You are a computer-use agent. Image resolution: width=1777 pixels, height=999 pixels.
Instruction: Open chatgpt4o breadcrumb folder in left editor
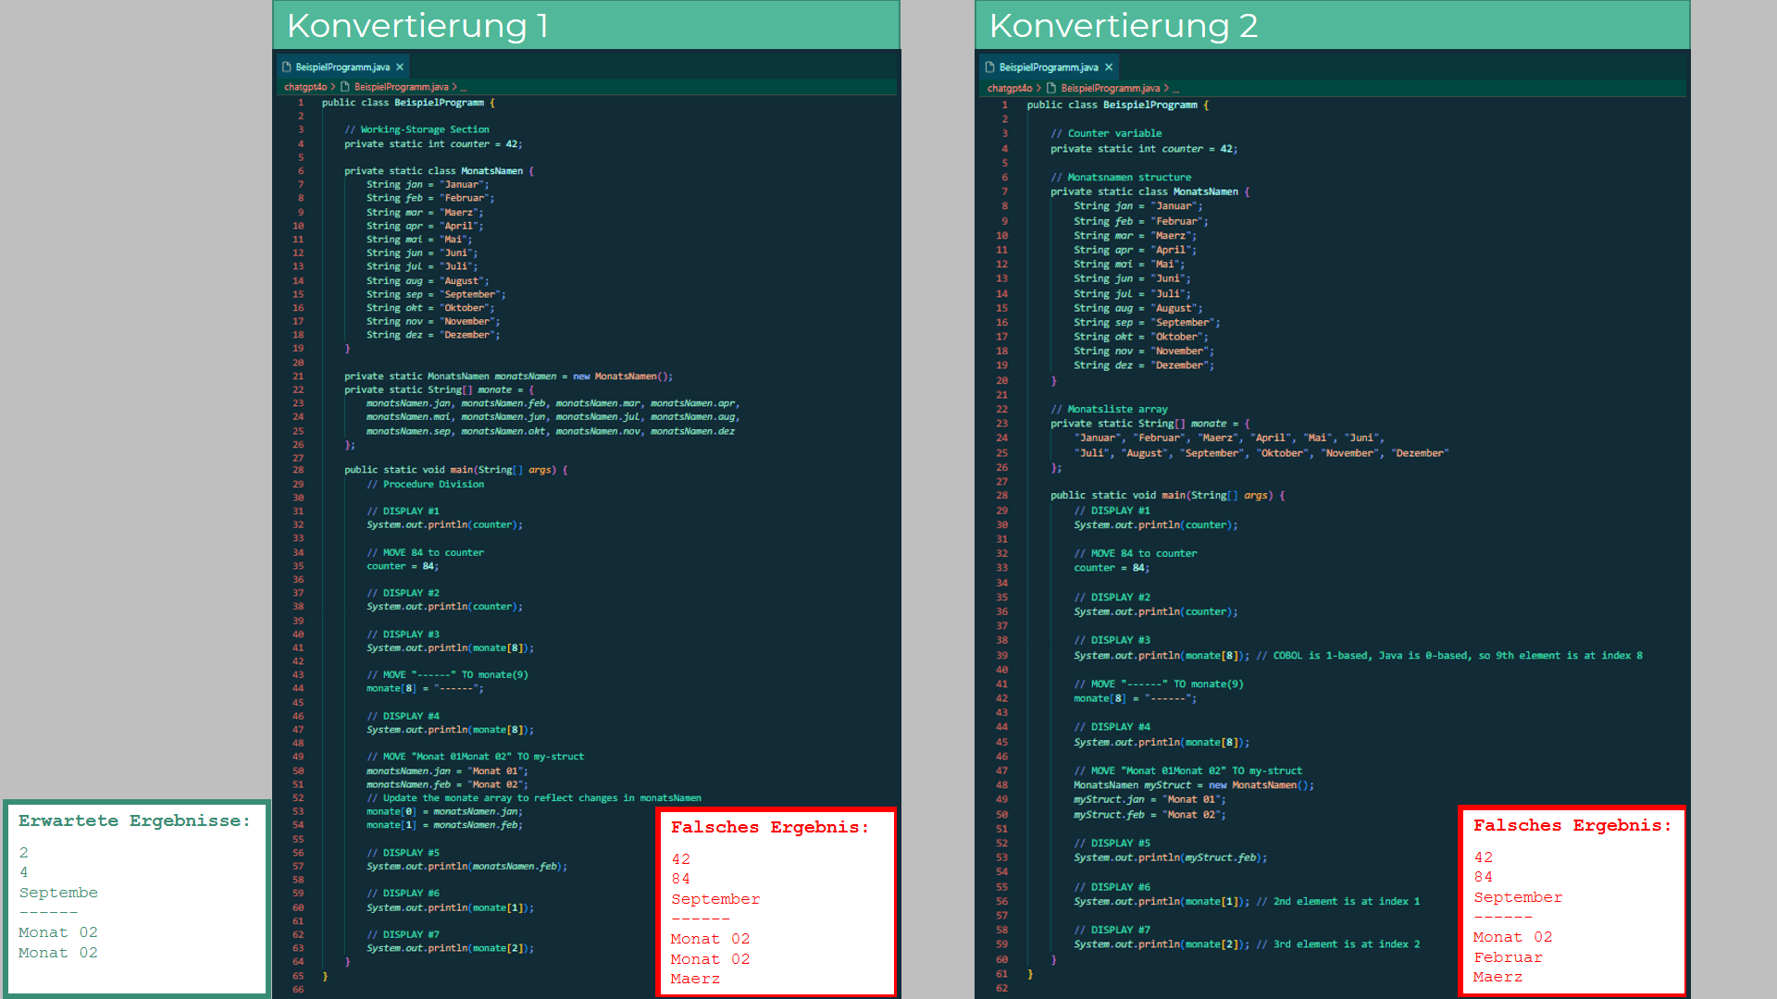point(305,87)
